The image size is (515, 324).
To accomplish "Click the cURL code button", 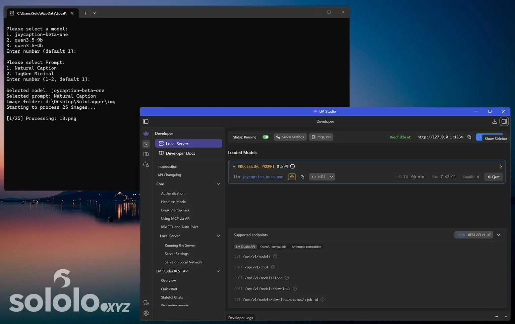I will coord(319,177).
